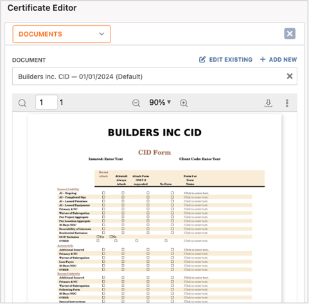The height and width of the screenshot is (304, 309).
Task: Check Always Attach for Severability of Interests
Action: coord(123,229)
